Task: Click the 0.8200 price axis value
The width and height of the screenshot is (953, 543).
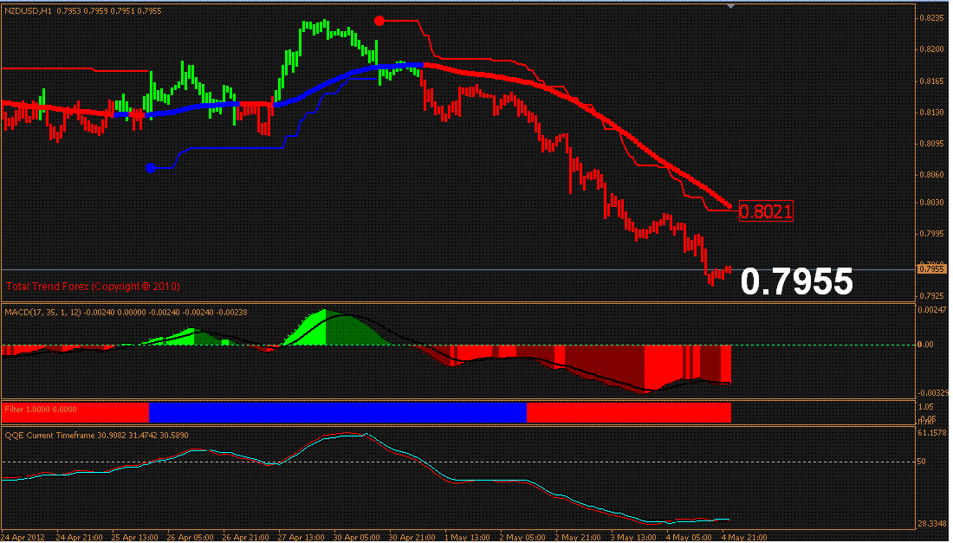Action: (931, 49)
